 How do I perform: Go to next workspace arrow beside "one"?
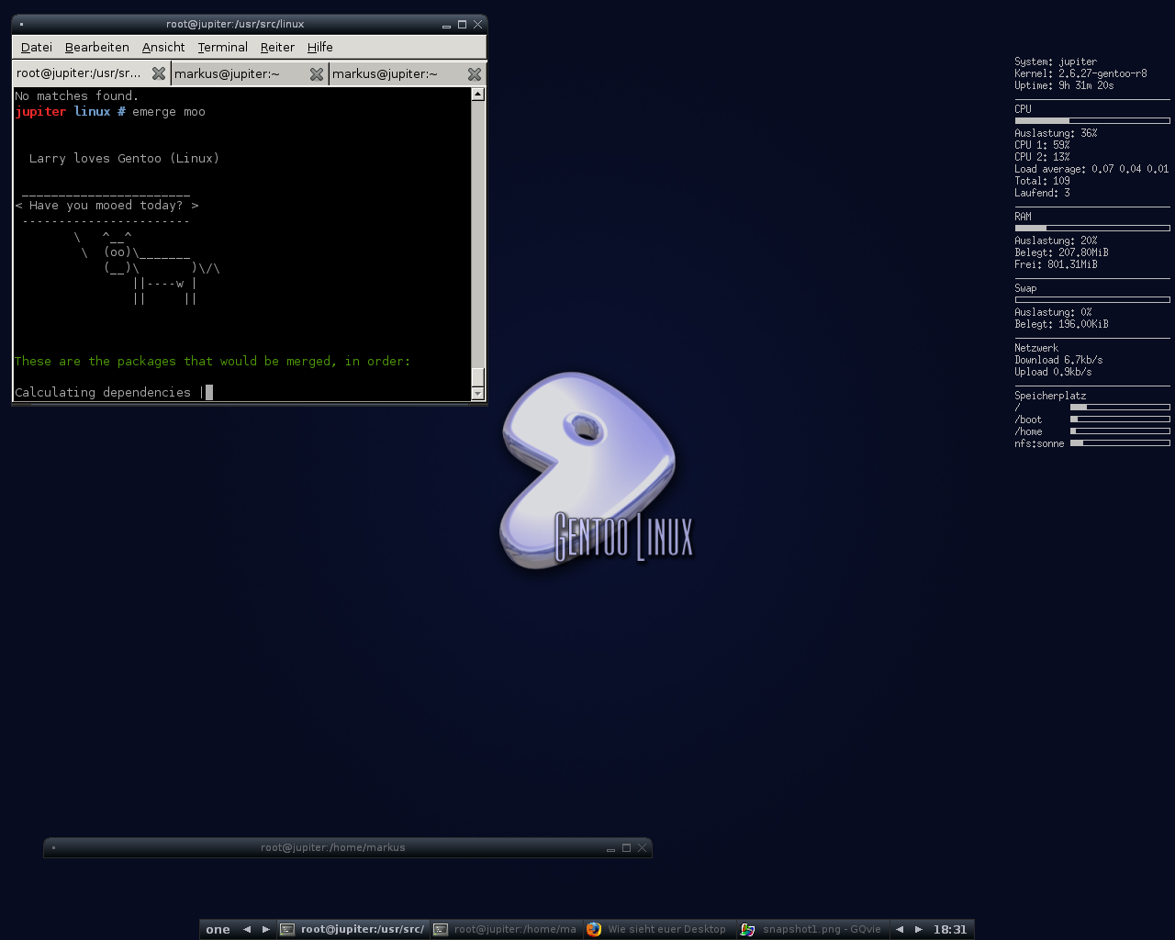(x=266, y=929)
